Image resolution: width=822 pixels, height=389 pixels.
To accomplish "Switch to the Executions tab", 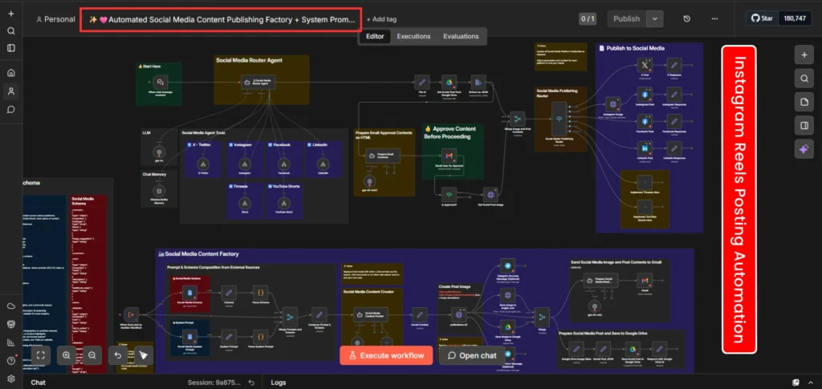I will point(413,36).
